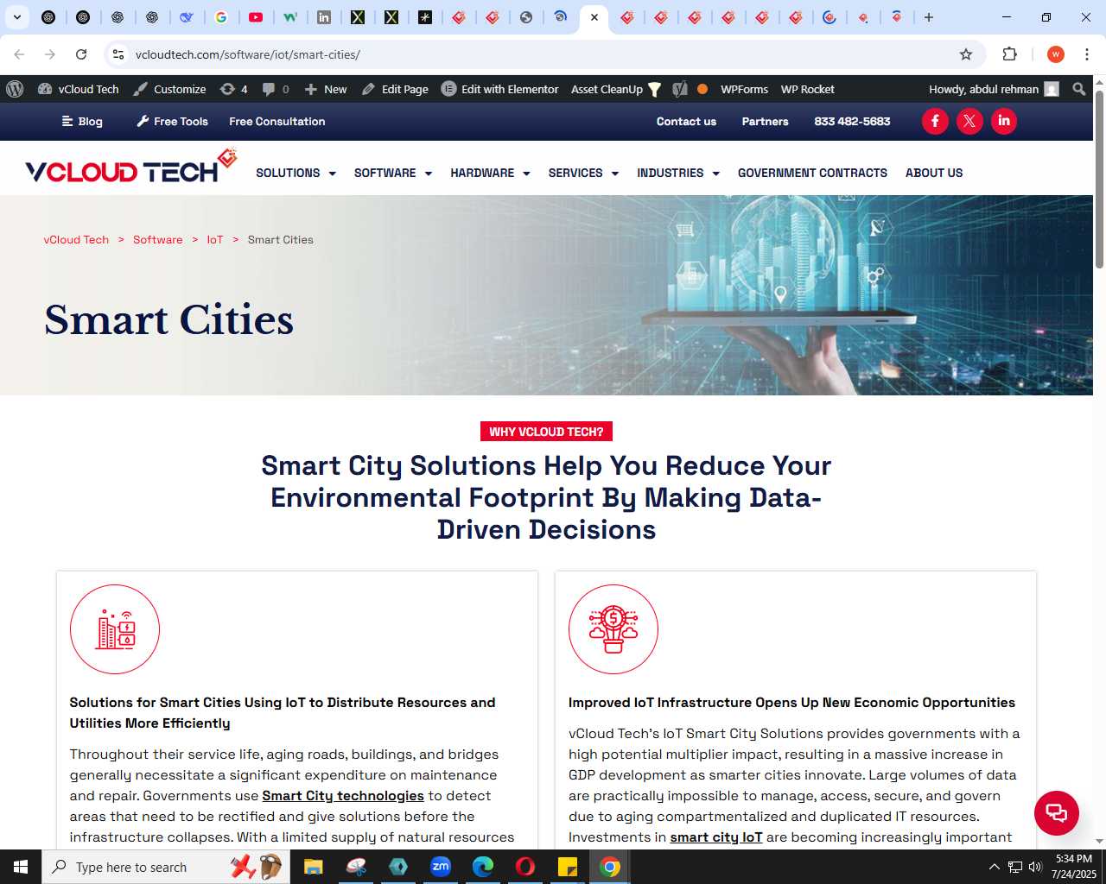Click Edit with Elementor
This screenshot has width=1106, height=884.
click(500, 89)
